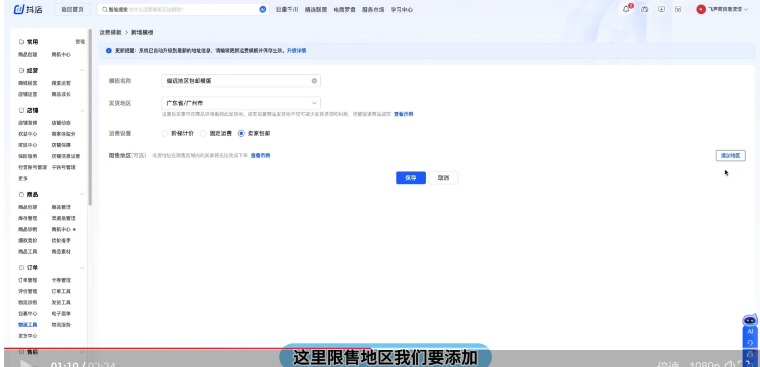Open 卡券管理 in sidebar
The image size is (760, 367).
[61, 280]
